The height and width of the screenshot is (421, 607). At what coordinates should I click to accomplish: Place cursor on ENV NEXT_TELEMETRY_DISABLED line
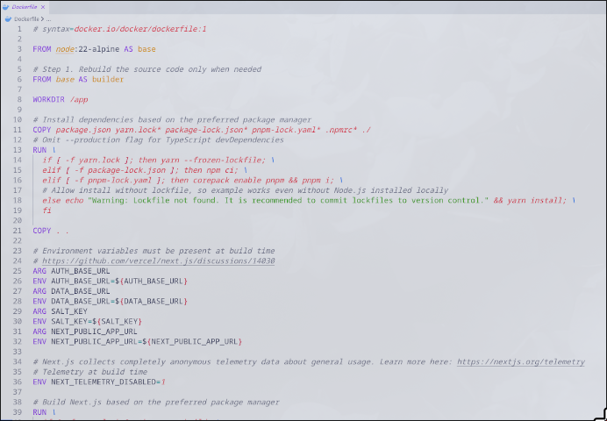click(98, 382)
